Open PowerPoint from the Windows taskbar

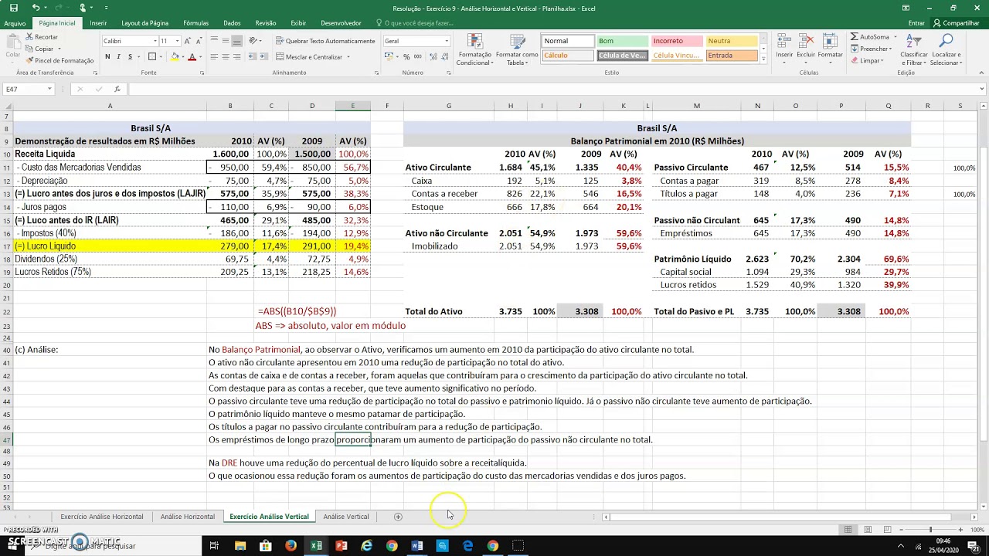coord(341,546)
